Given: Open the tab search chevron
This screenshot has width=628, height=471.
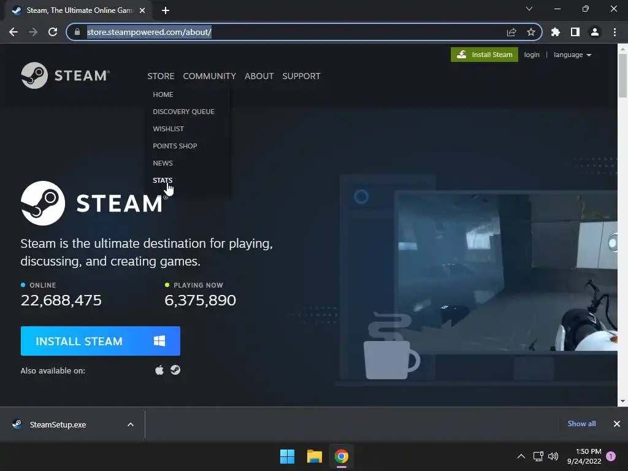Looking at the screenshot, I should (x=529, y=9).
